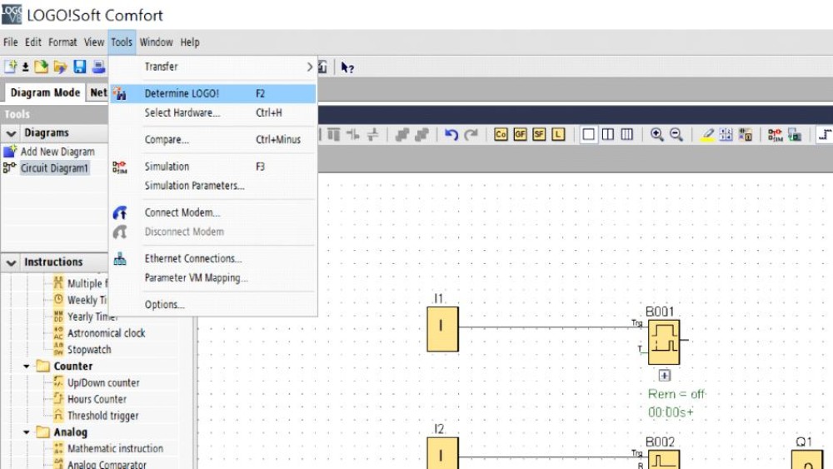833x469 pixels.
Task: Save the project with the floppy disk icon
Action: pyautogui.click(x=80, y=67)
